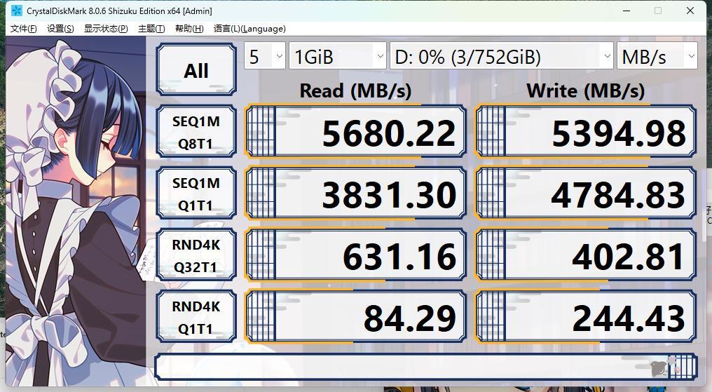Expand the 1GiB test size dropdown
This screenshot has width=712, height=392.
click(x=337, y=56)
